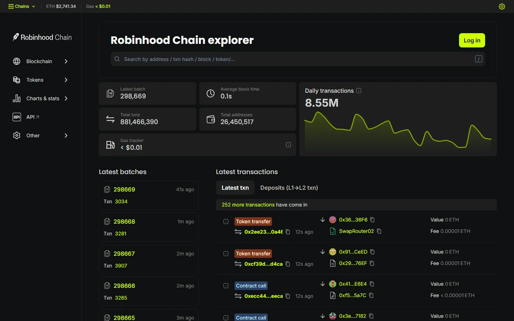Image resolution: width=514 pixels, height=321 pixels.
Task: Go to the Robinhood Chain logo
Action: [x=42, y=37]
